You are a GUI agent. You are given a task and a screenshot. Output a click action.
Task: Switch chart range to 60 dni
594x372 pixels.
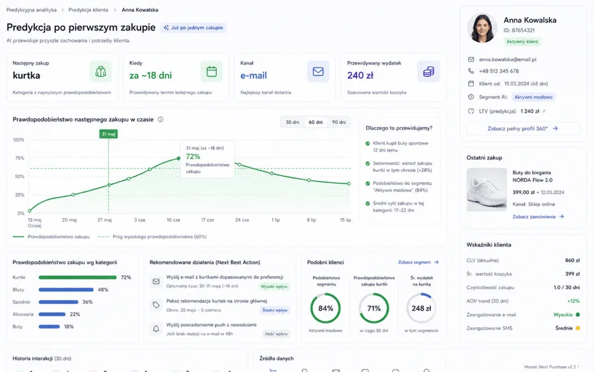315,122
